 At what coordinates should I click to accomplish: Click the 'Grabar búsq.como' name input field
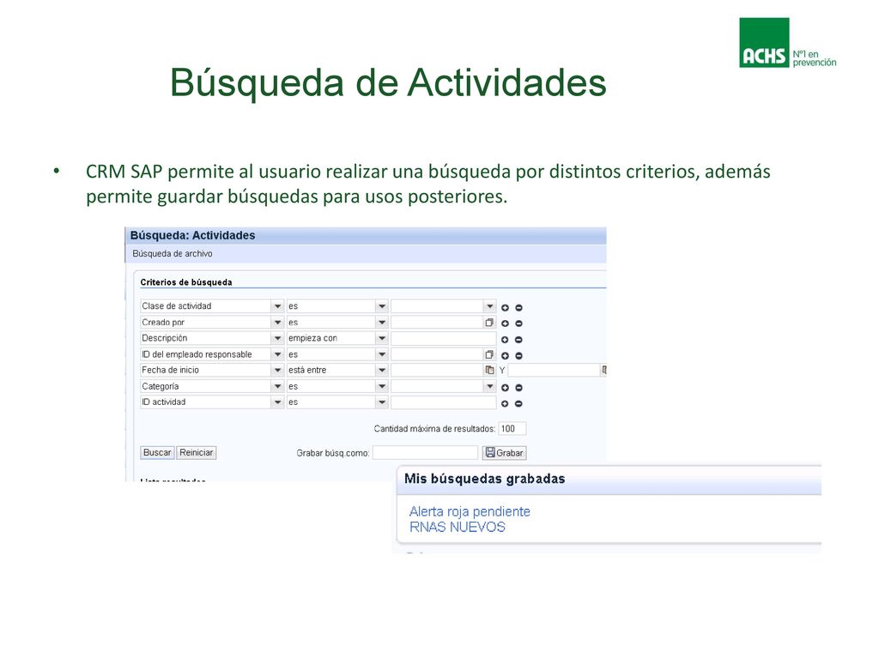[x=425, y=452]
